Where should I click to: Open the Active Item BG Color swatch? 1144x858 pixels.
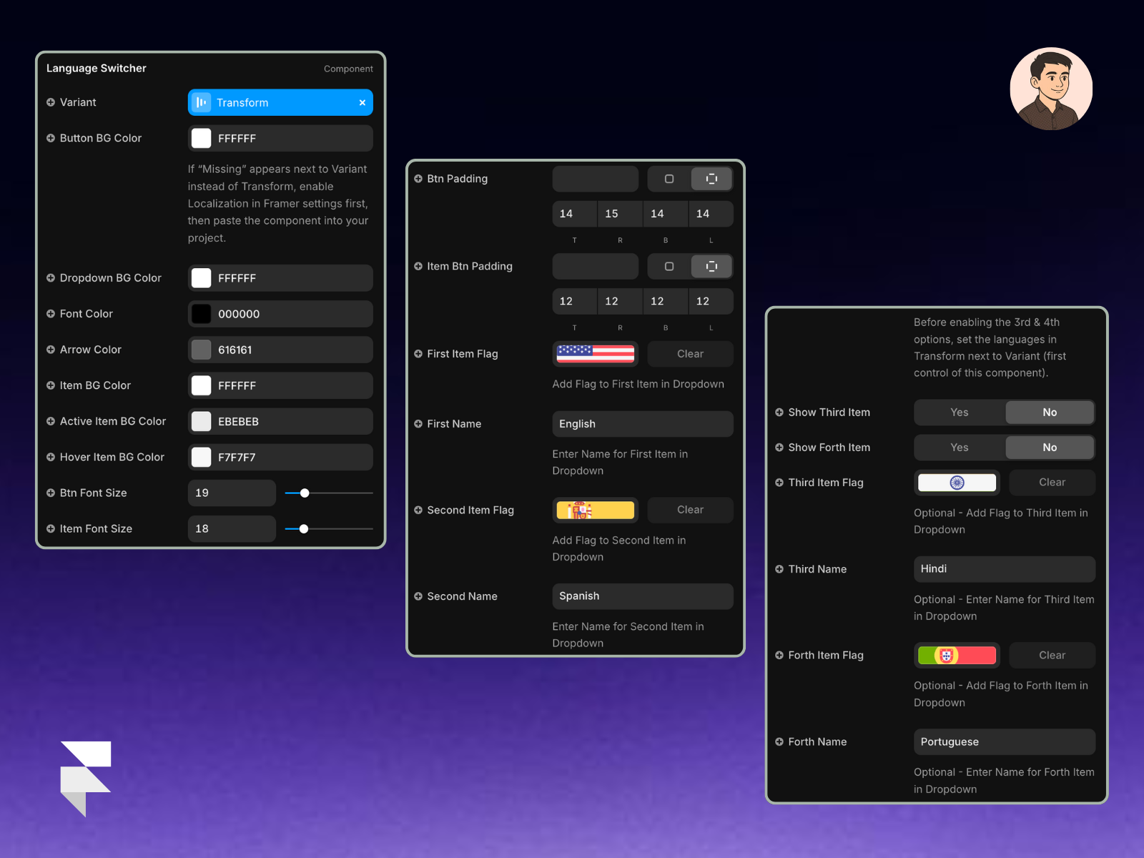coord(201,421)
